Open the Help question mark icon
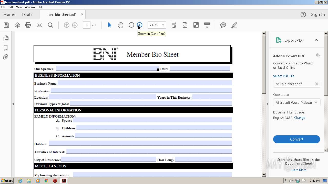Viewport: 328px width, 184px height. point(303,15)
